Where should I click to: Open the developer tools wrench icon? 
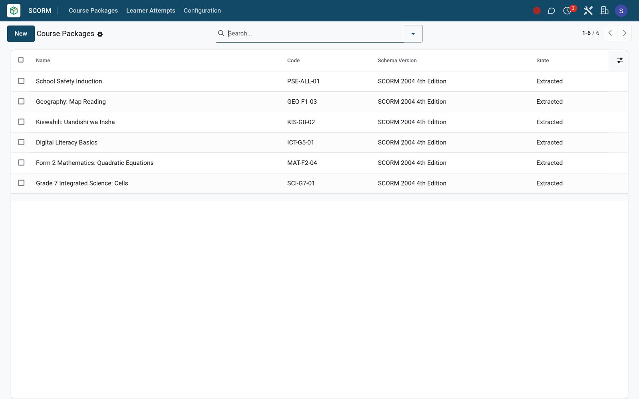588,11
